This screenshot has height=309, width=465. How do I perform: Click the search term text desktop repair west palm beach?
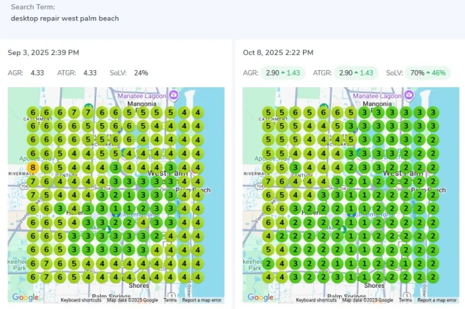click(65, 19)
